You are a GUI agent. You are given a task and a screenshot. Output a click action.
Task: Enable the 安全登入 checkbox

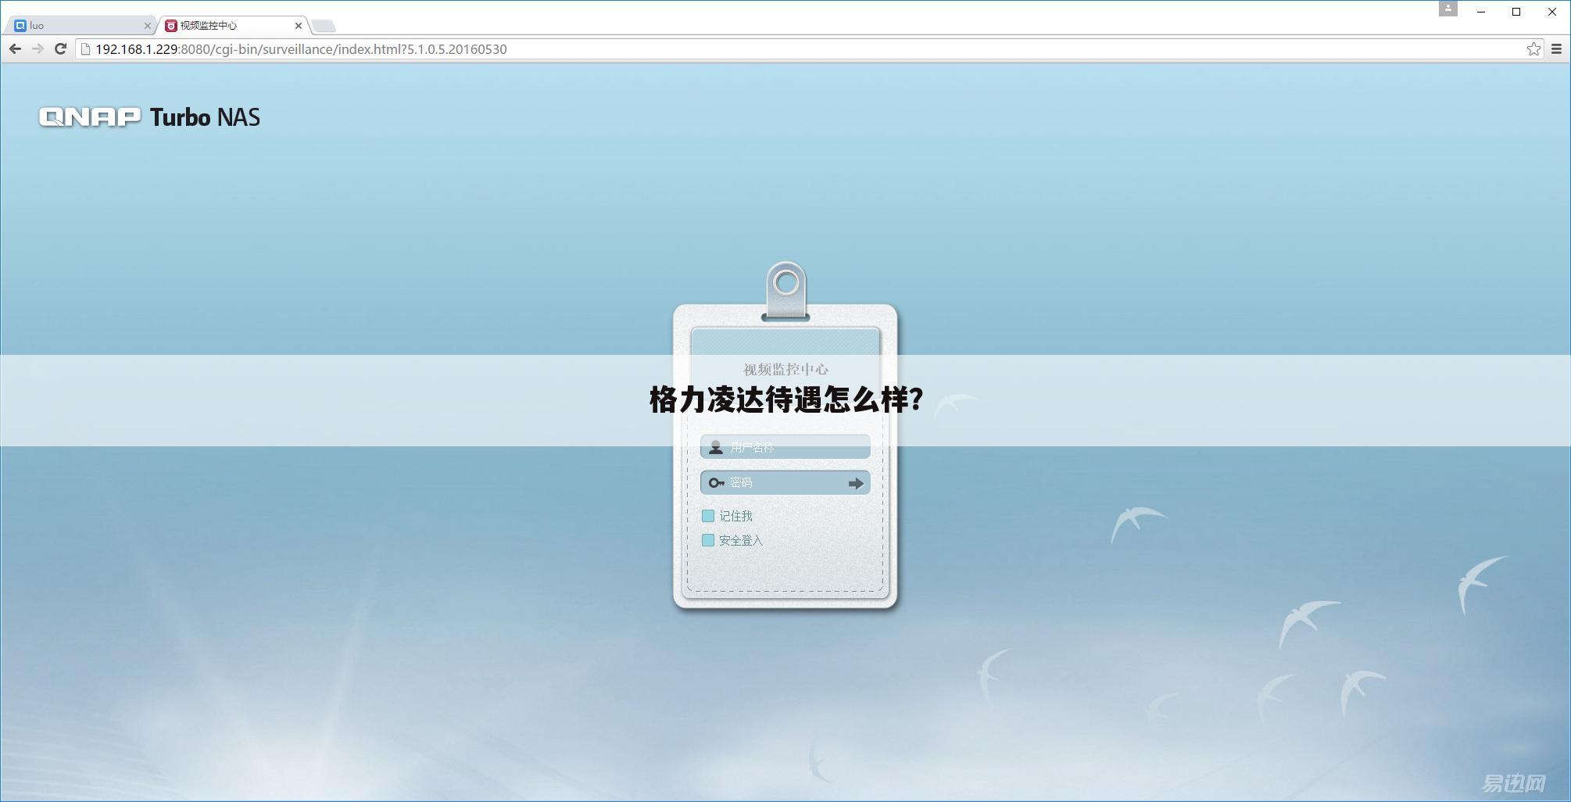click(x=708, y=540)
